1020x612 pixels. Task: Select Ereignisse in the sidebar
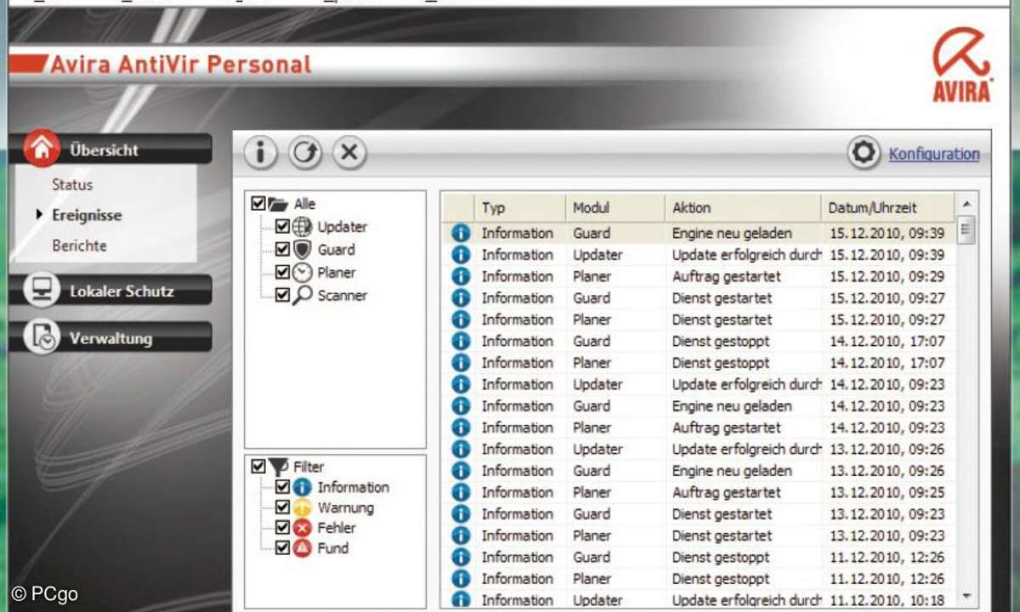87,215
